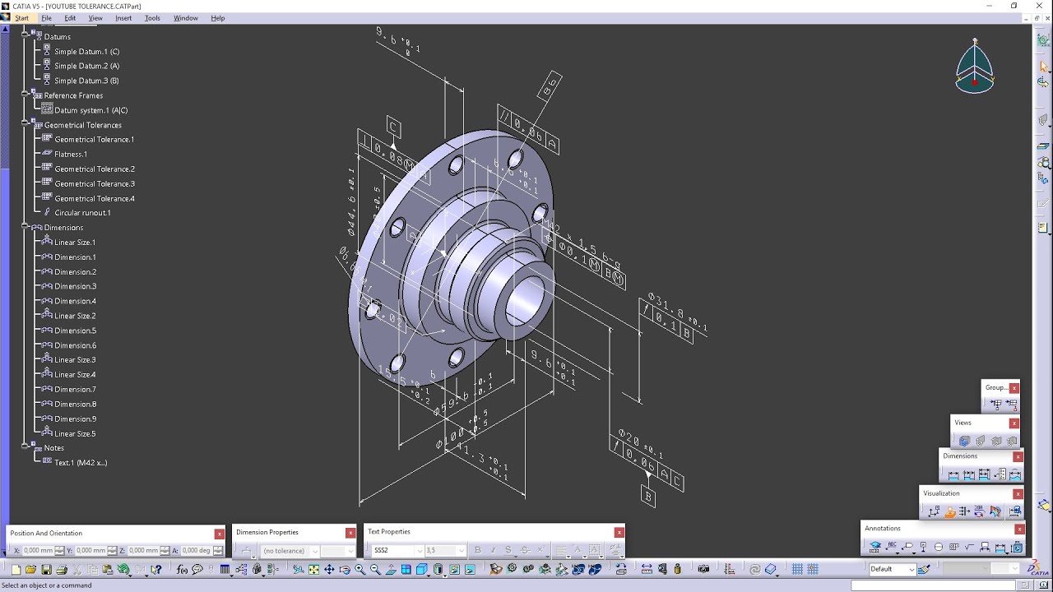Screen dimensions: 1053x592
Task: Select Circular runout.1 in the tree
Action: point(82,213)
